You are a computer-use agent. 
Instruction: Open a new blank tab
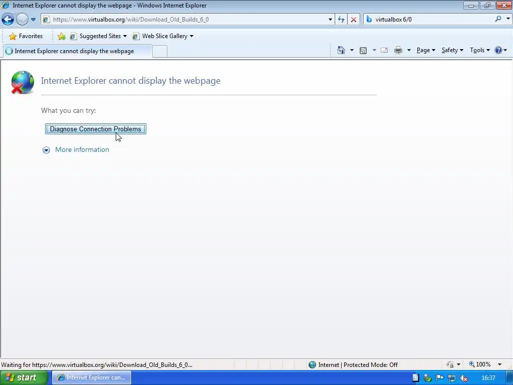[160, 52]
